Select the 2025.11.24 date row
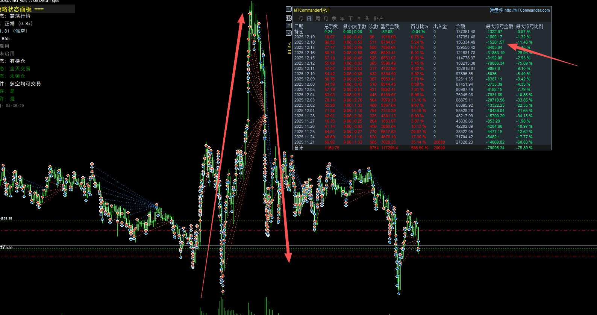The height and width of the screenshot is (315, 597). (x=305, y=137)
